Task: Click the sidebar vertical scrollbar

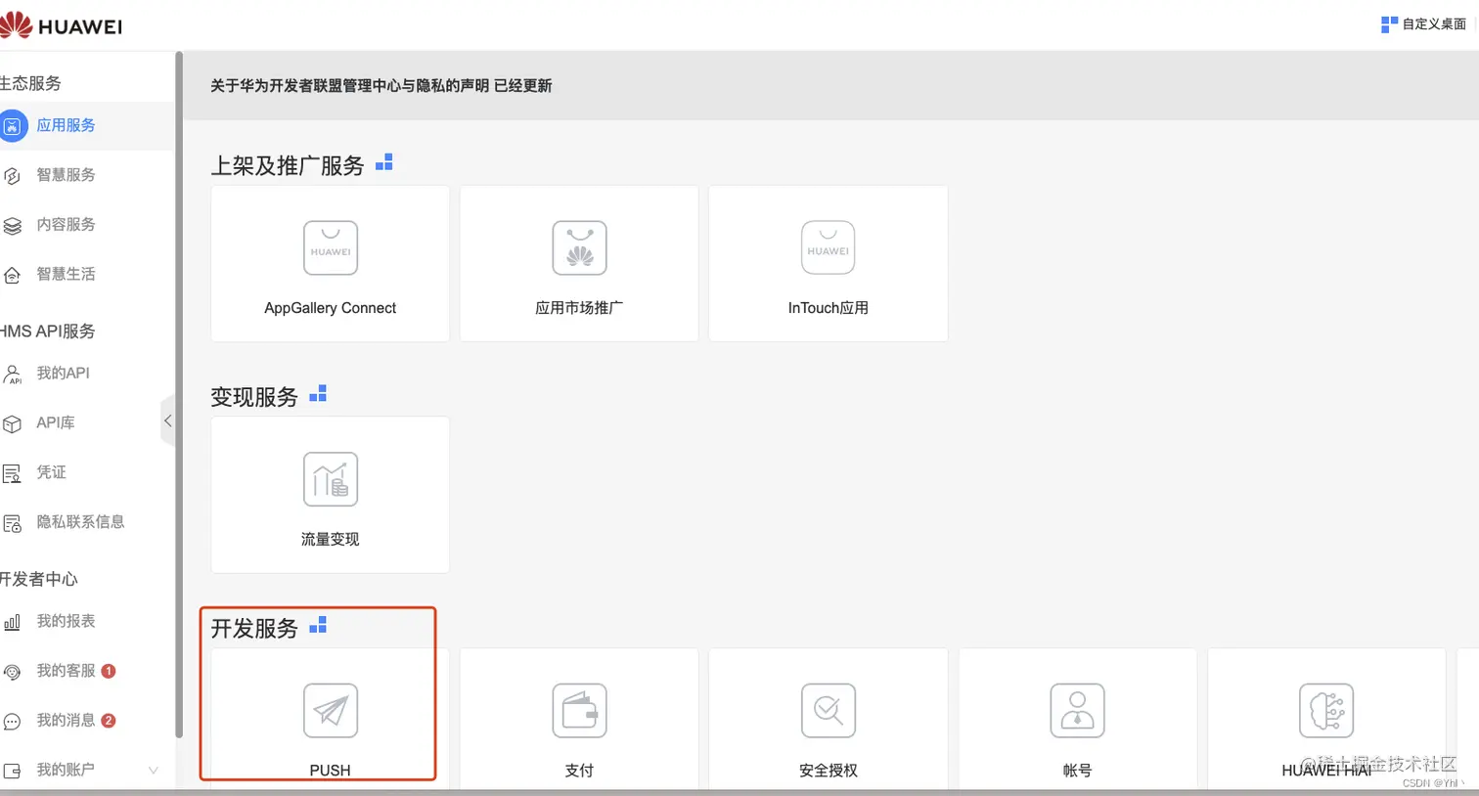Action: (x=179, y=395)
